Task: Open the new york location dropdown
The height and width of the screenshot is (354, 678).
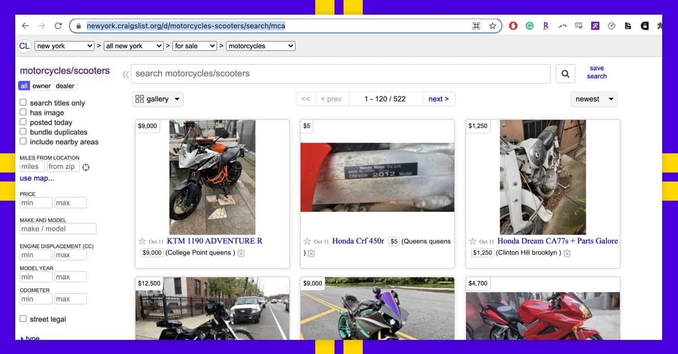Action: tap(64, 46)
